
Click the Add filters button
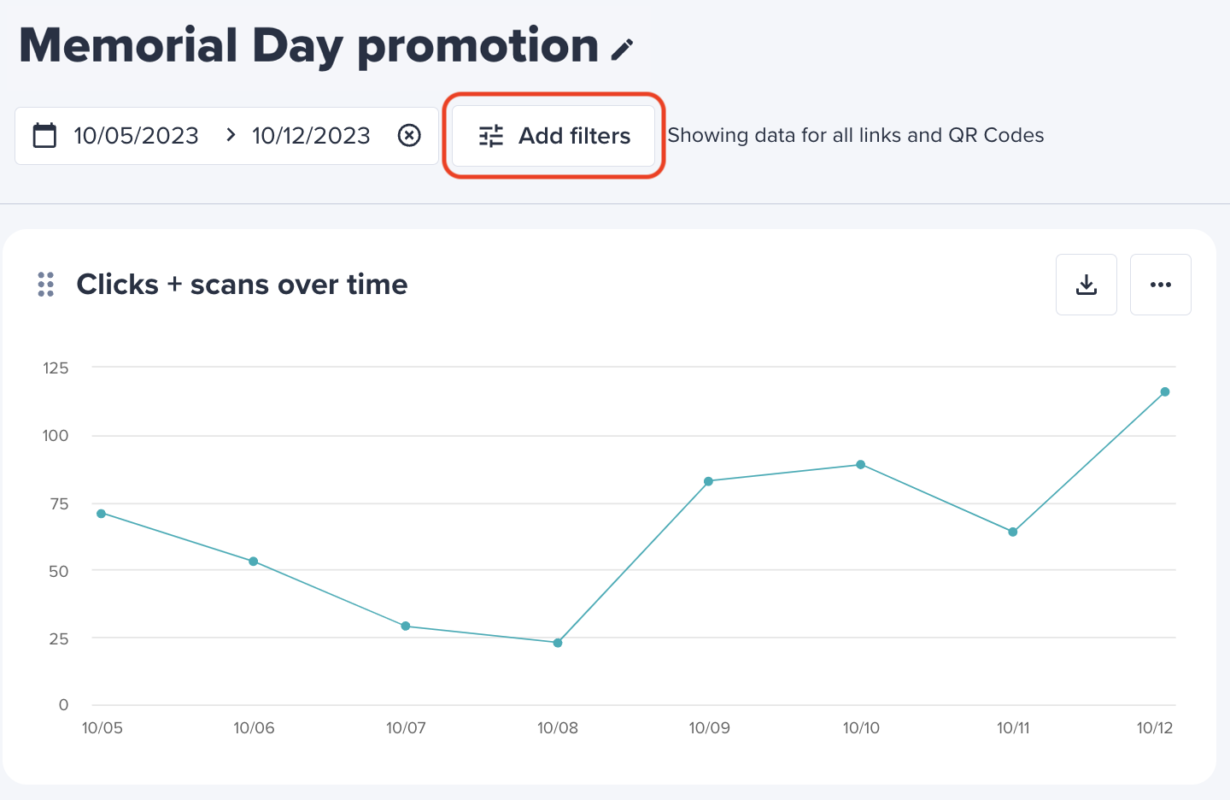[x=553, y=136]
